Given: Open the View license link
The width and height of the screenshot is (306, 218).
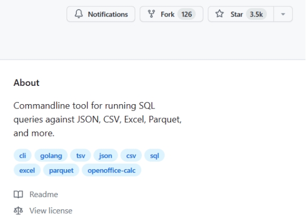Looking at the screenshot, I should pos(51,211).
